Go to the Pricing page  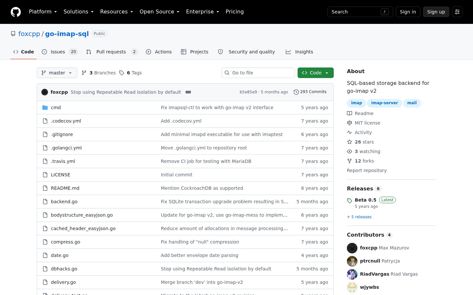(x=235, y=12)
